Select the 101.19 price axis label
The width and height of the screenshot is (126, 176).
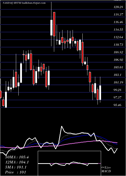coord(118,82)
